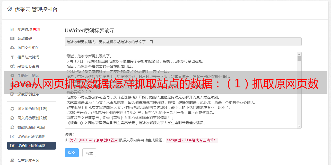331x165 pixels.
Task: Click the blue 提交 submit button
Action: click(x=72, y=153)
